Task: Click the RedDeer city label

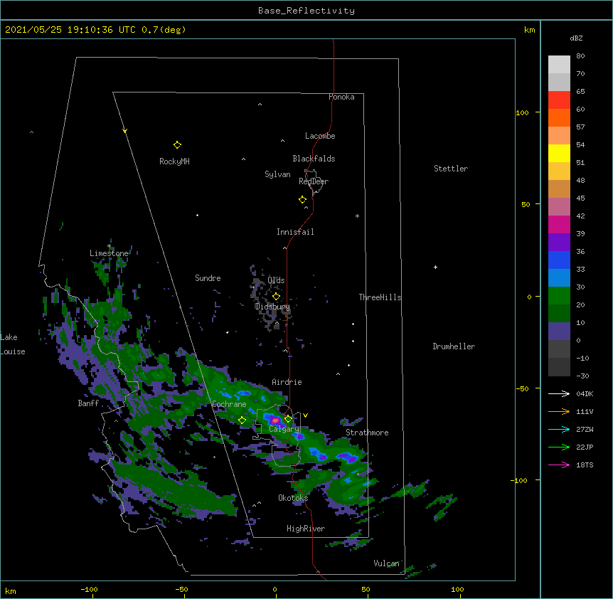Action: [314, 181]
